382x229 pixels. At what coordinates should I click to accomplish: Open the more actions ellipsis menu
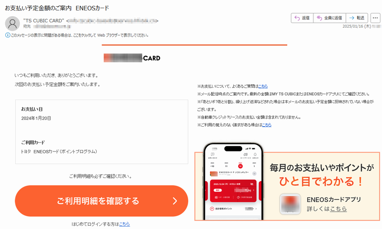[x=375, y=18]
